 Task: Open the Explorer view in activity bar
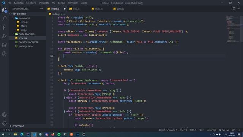coord(4,10)
